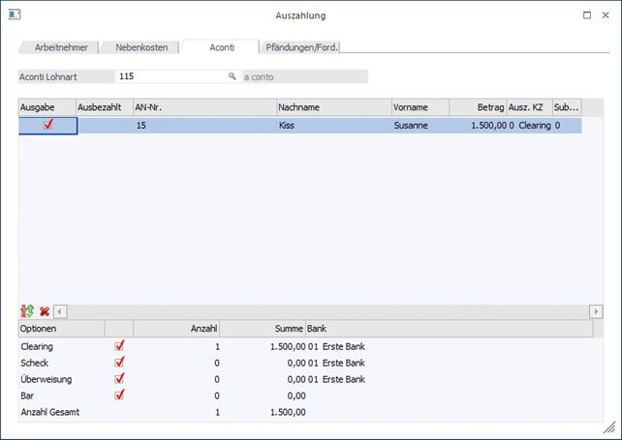Click the application icon in title bar
This screenshot has width=622, height=440.
pos(15,15)
